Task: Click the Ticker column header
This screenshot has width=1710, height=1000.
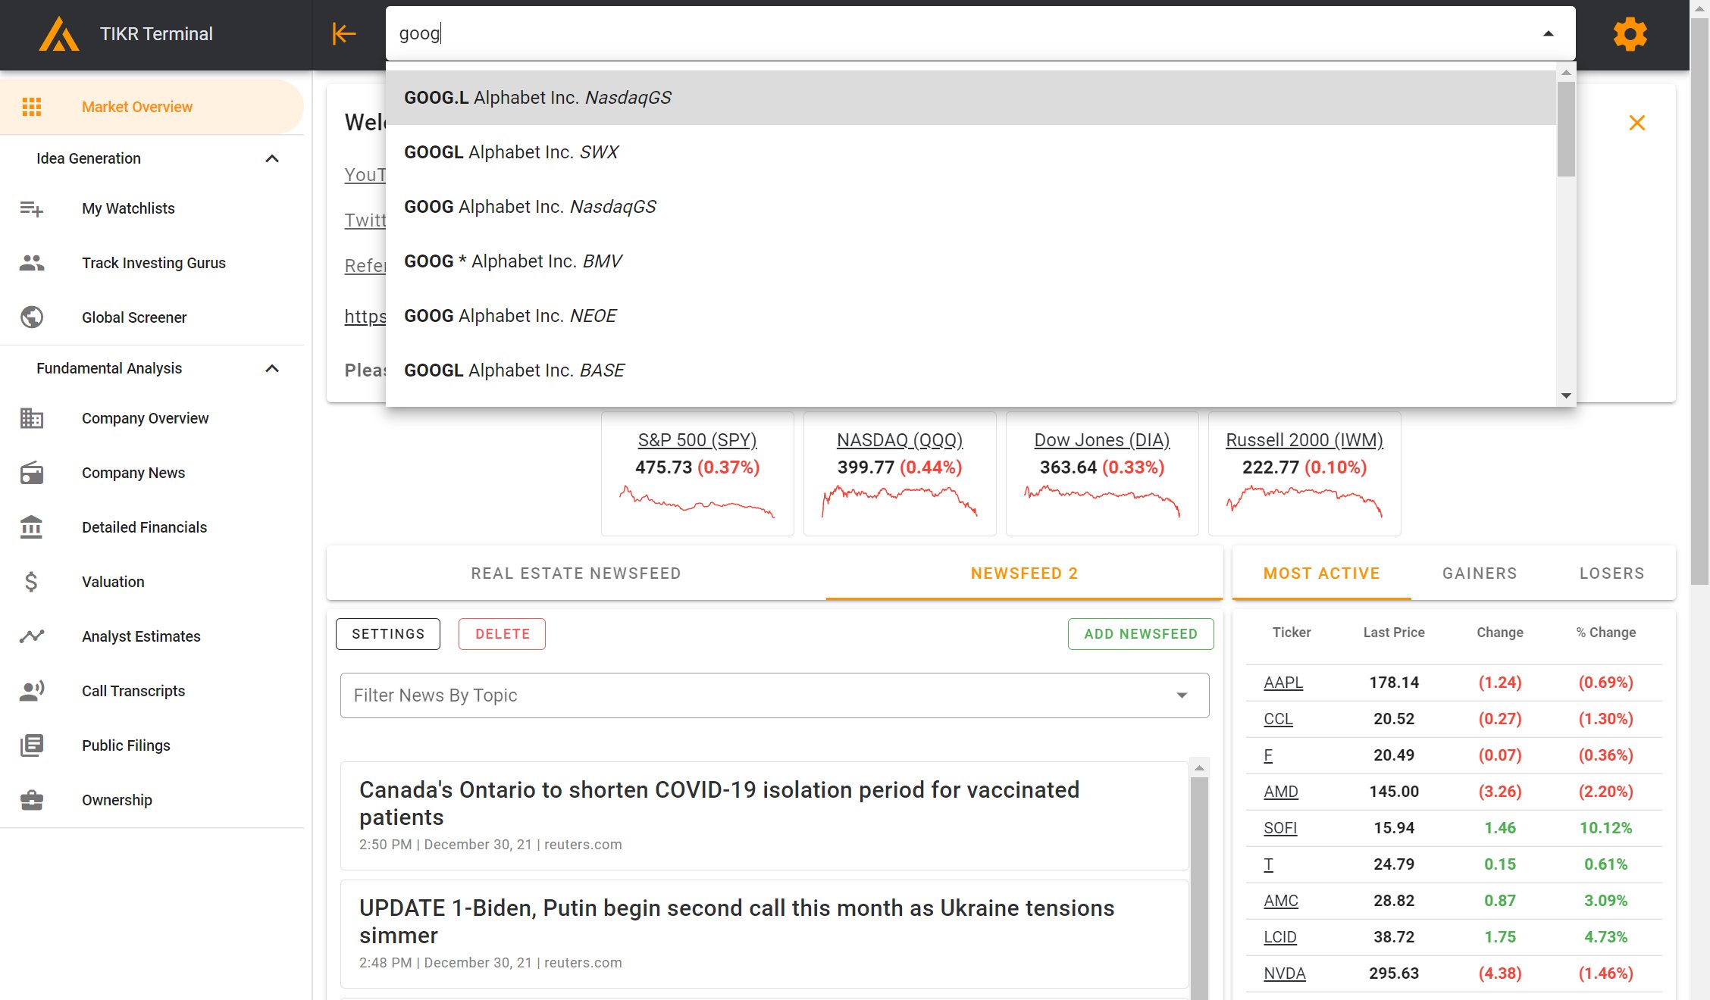Action: pos(1292,633)
